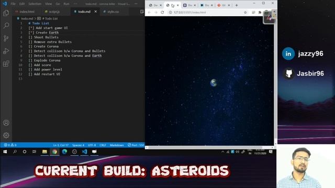Open the Extensions view
The width and height of the screenshot is (335, 188).
tap(6, 64)
